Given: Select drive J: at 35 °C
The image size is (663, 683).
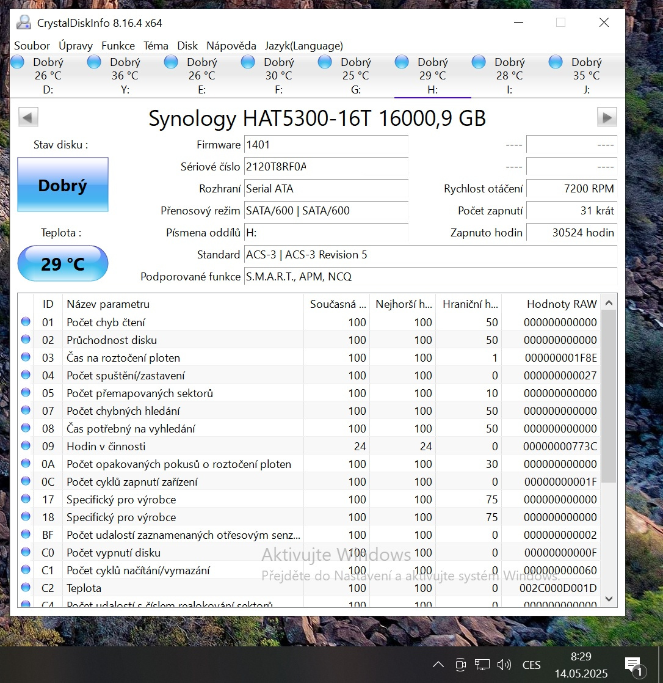Looking at the screenshot, I should pos(587,76).
